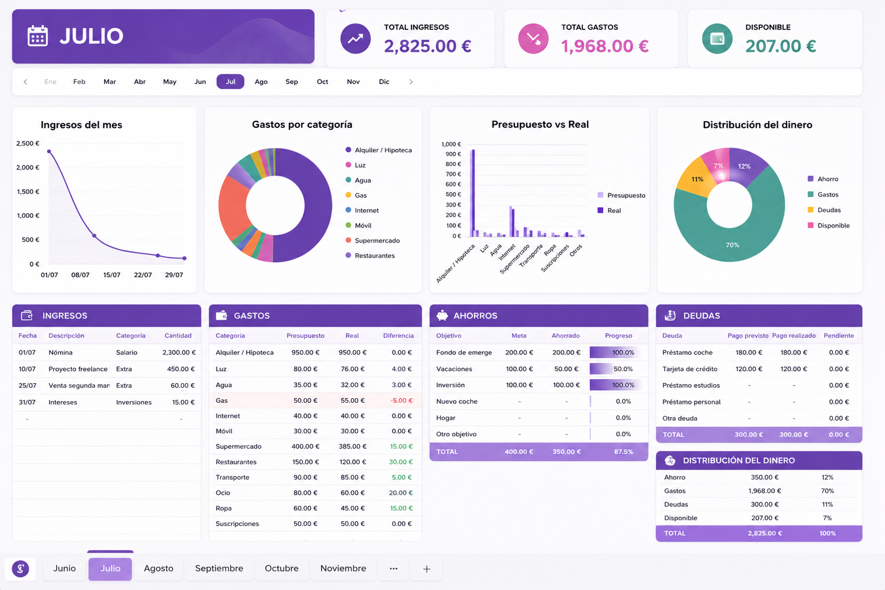Select Mar in the month selector
Image resolution: width=885 pixels, height=590 pixels.
tap(110, 82)
